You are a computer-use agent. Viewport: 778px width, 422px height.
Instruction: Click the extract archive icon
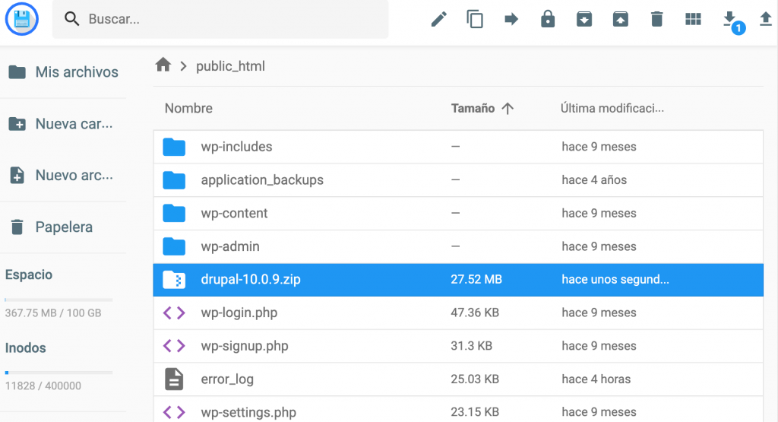tap(621, 19)
